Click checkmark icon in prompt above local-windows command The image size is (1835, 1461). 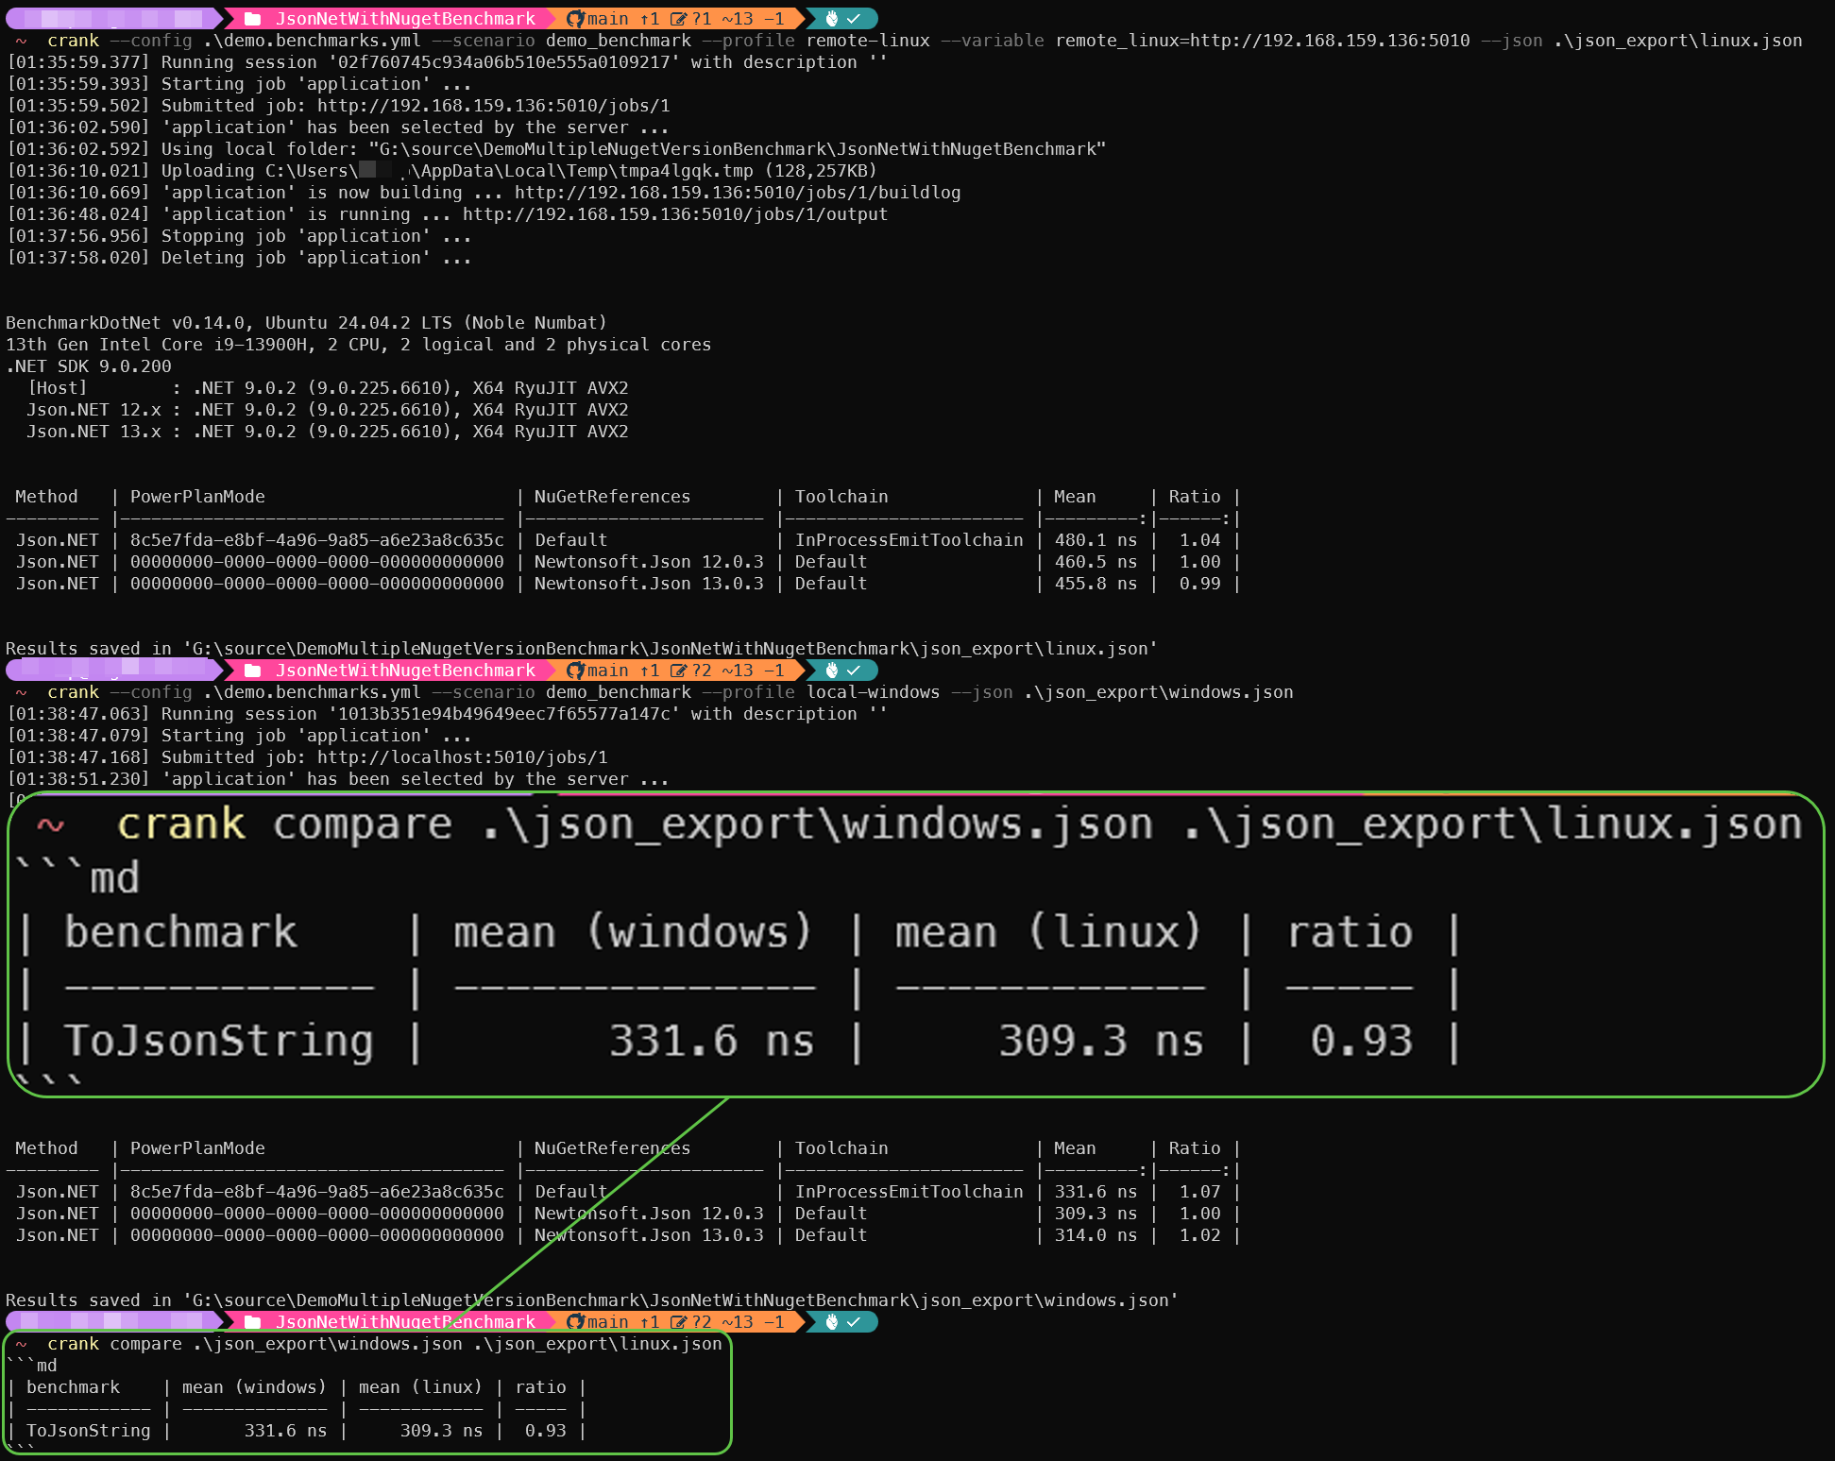click(854, 671)
